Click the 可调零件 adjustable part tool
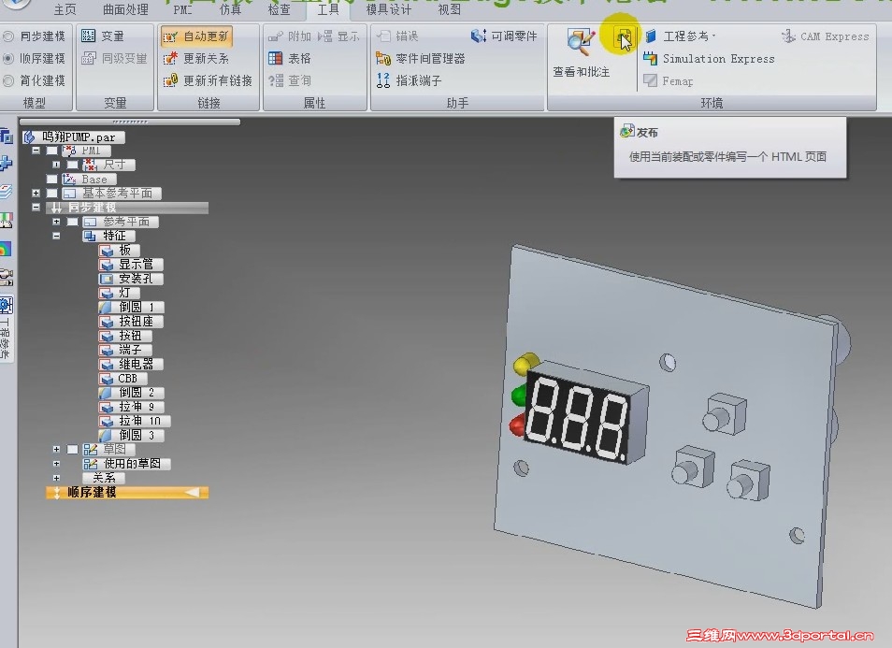Screen dimensions: 892x648 click(x=504, y=36)
